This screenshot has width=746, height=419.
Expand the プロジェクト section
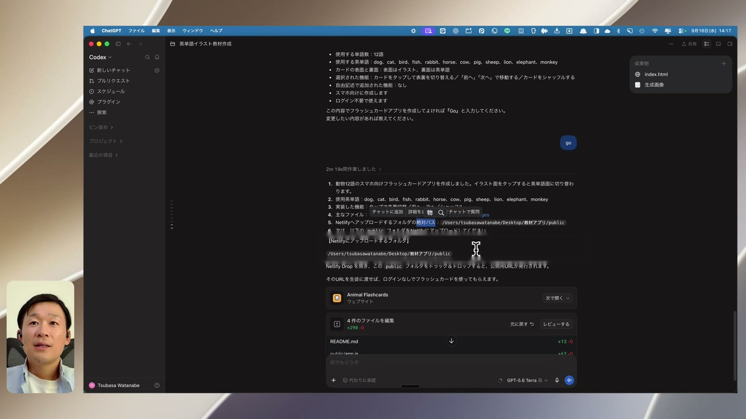pos(106,141)
